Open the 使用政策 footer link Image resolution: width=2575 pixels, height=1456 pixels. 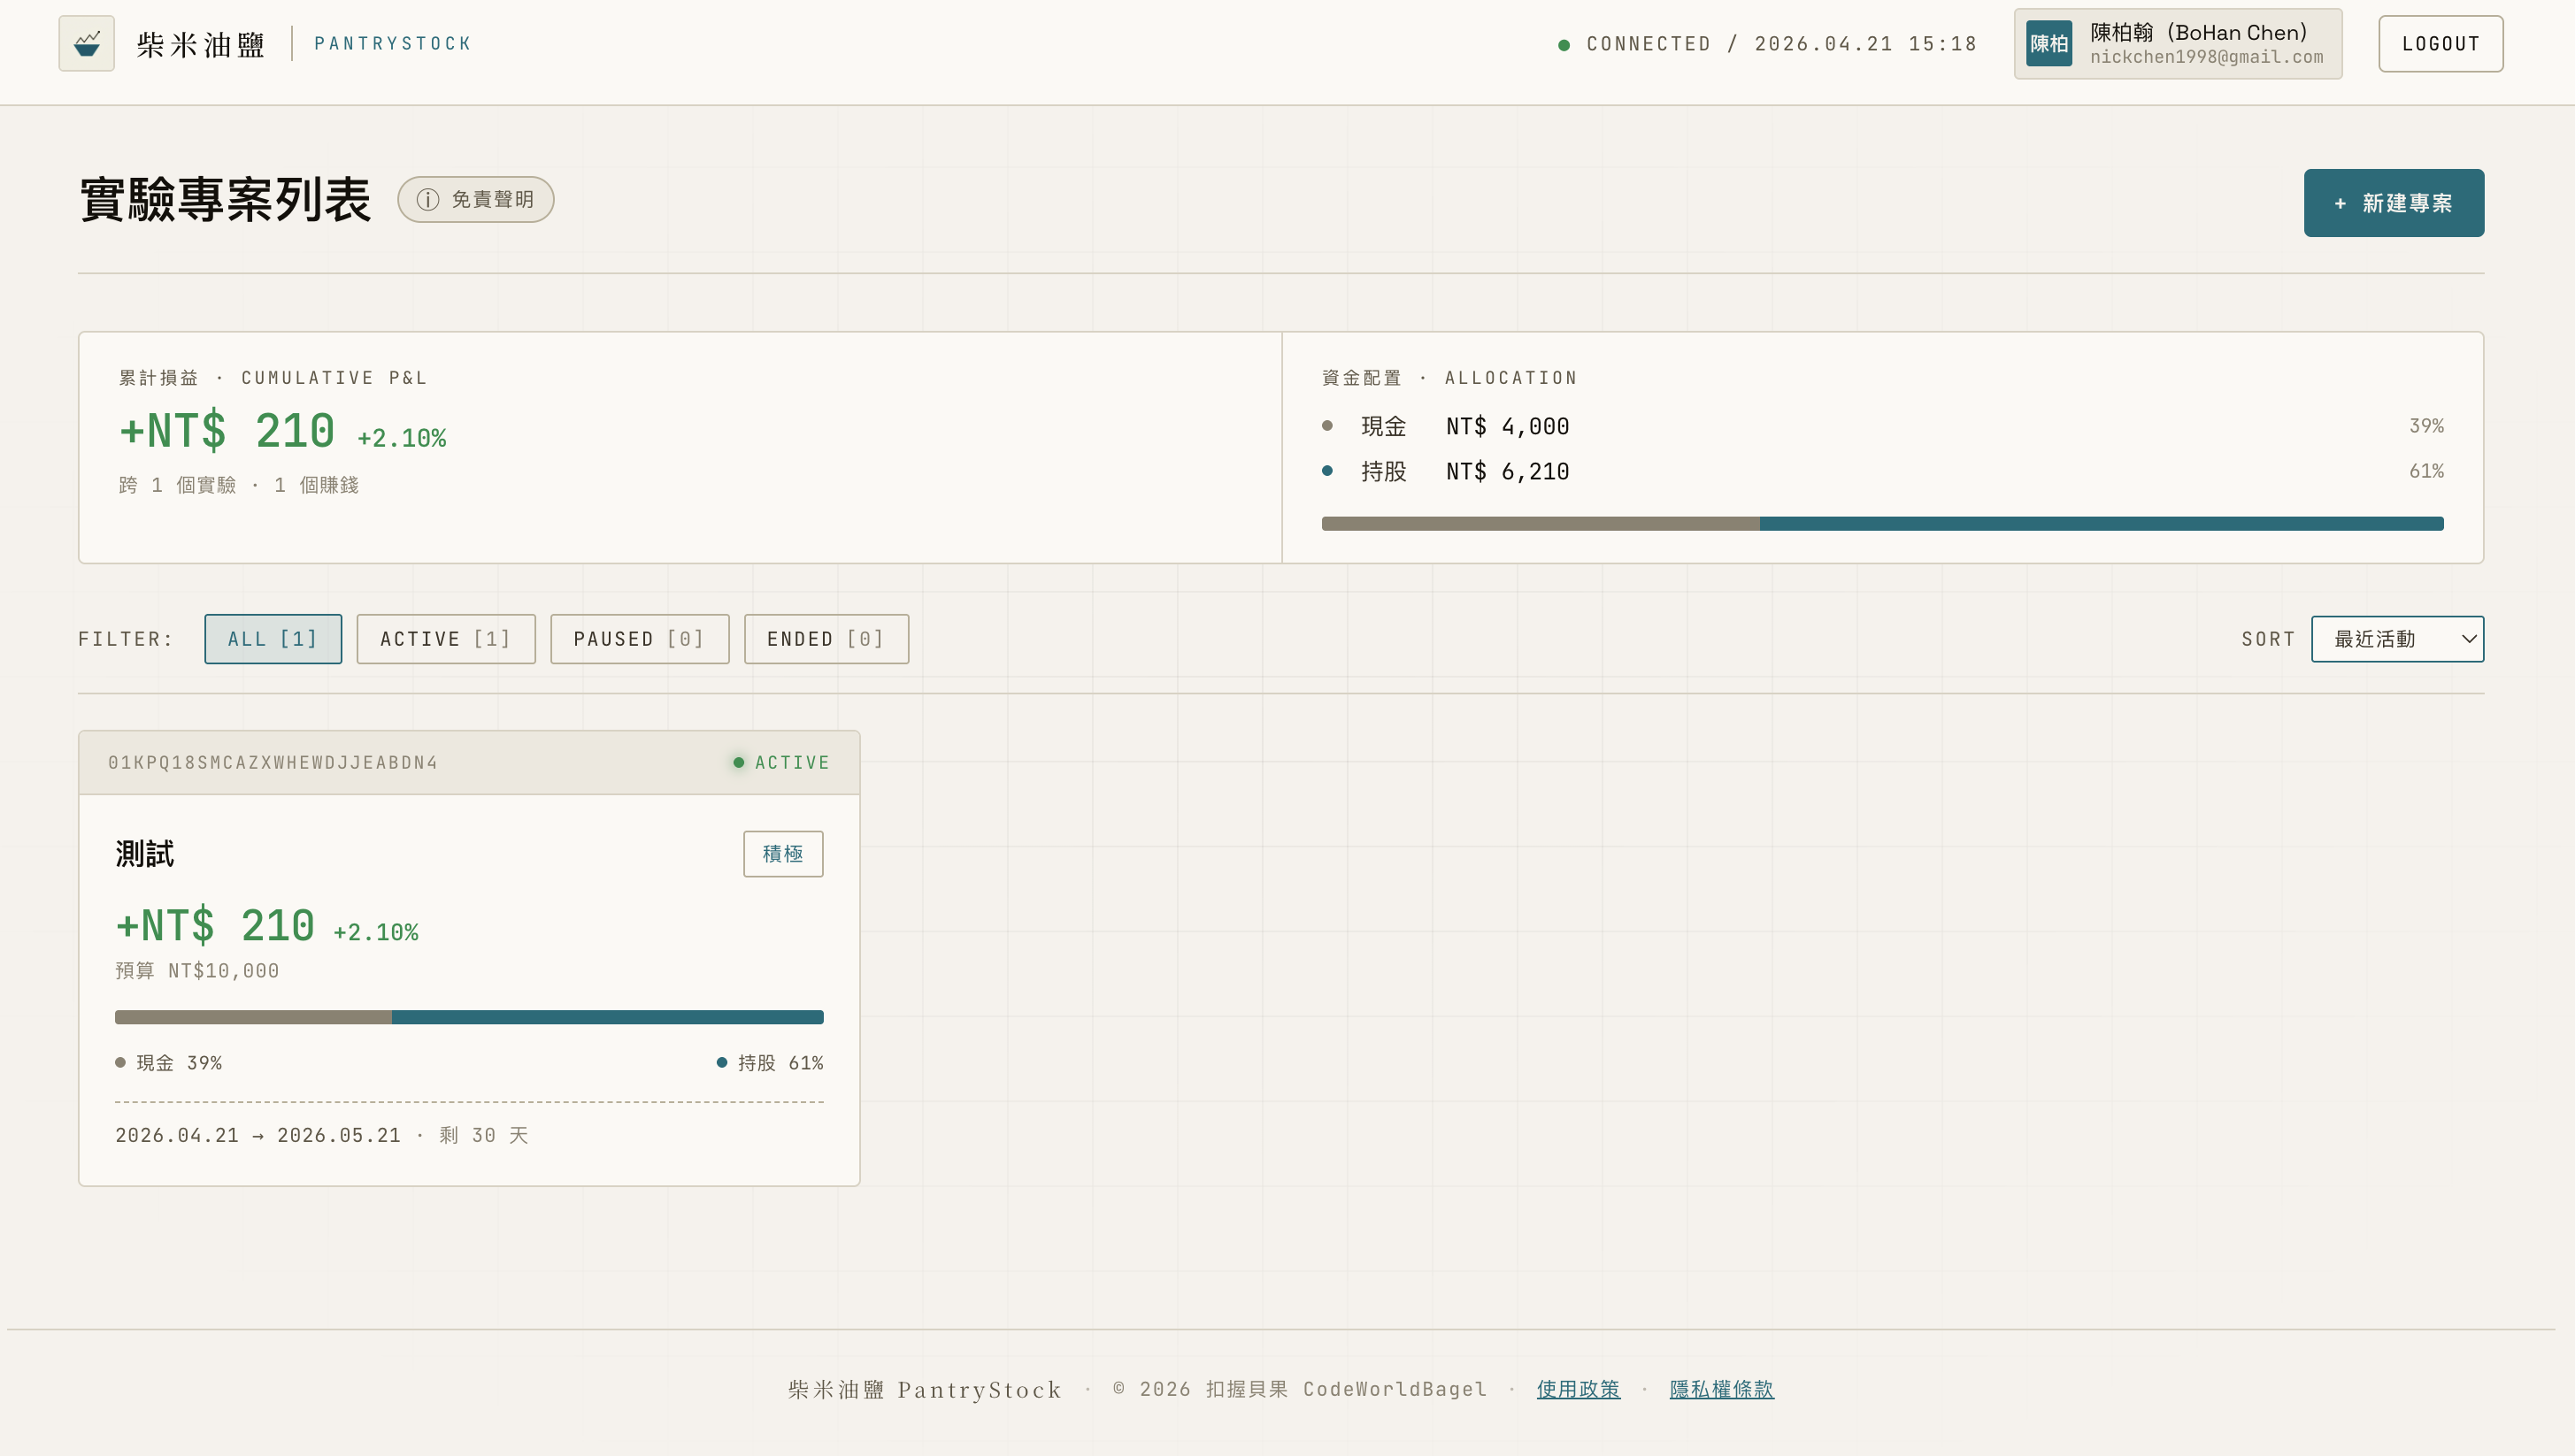[1578, 1389]
